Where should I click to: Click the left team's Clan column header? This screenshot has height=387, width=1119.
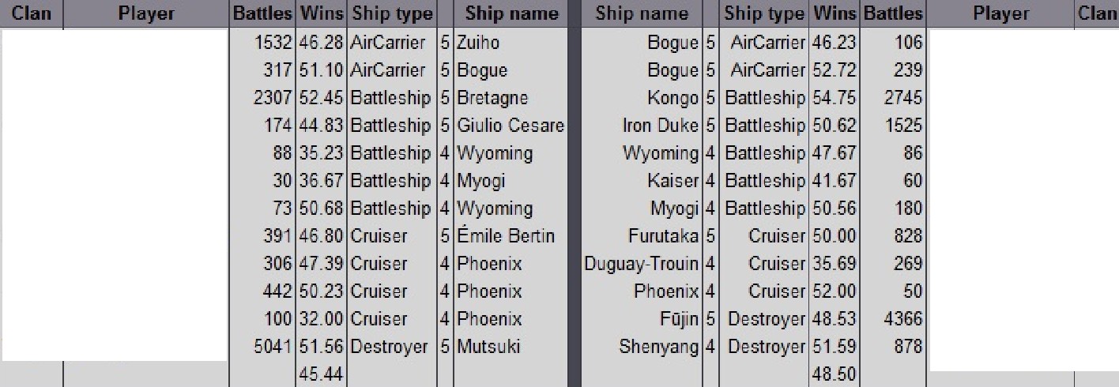tap(31, 13)
